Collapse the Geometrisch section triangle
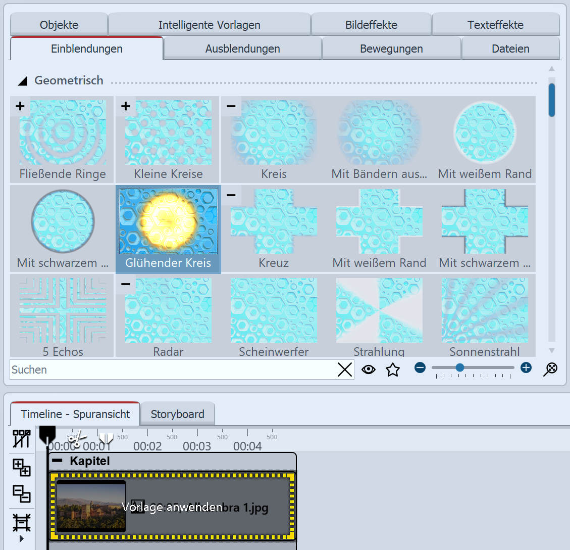 click(23, 81)
